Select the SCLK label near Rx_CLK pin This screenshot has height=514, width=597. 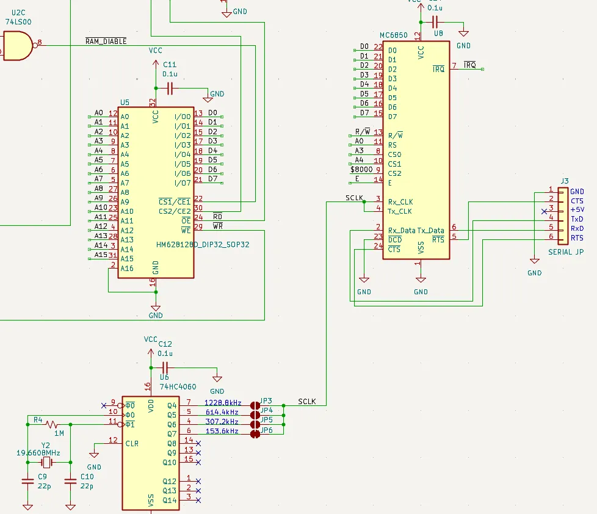point(355,198)
